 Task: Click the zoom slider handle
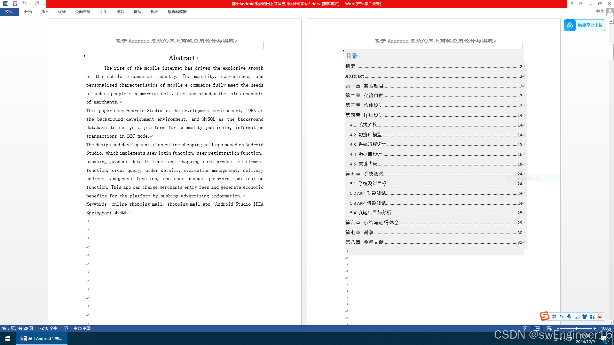pos(576,328)
